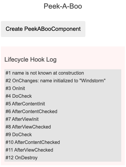The width and height of the screenshot is (126, 167).
Task: Click the Create PeekABooComponent button
Action: tap(43, 29)
